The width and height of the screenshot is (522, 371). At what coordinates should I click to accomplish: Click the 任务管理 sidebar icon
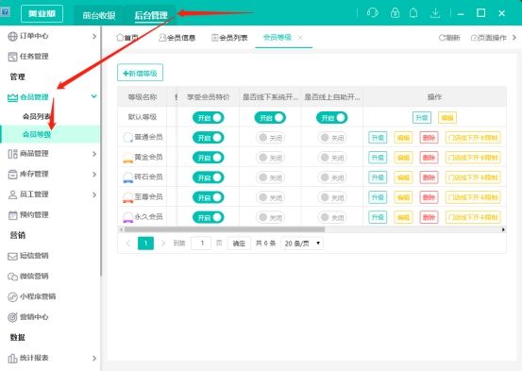click(12, 57)
